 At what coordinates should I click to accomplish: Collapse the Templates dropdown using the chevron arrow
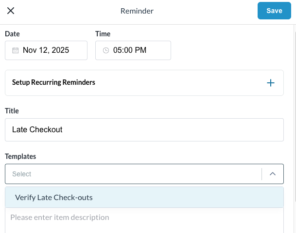(x=273, y=174)
